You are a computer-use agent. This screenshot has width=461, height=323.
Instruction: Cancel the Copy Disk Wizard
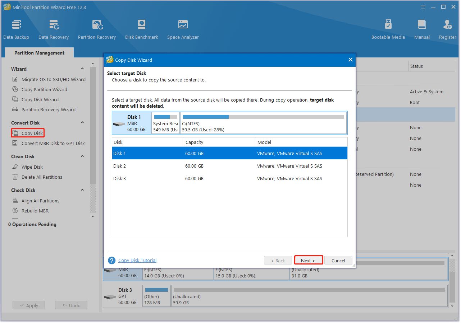pos(338,261)
